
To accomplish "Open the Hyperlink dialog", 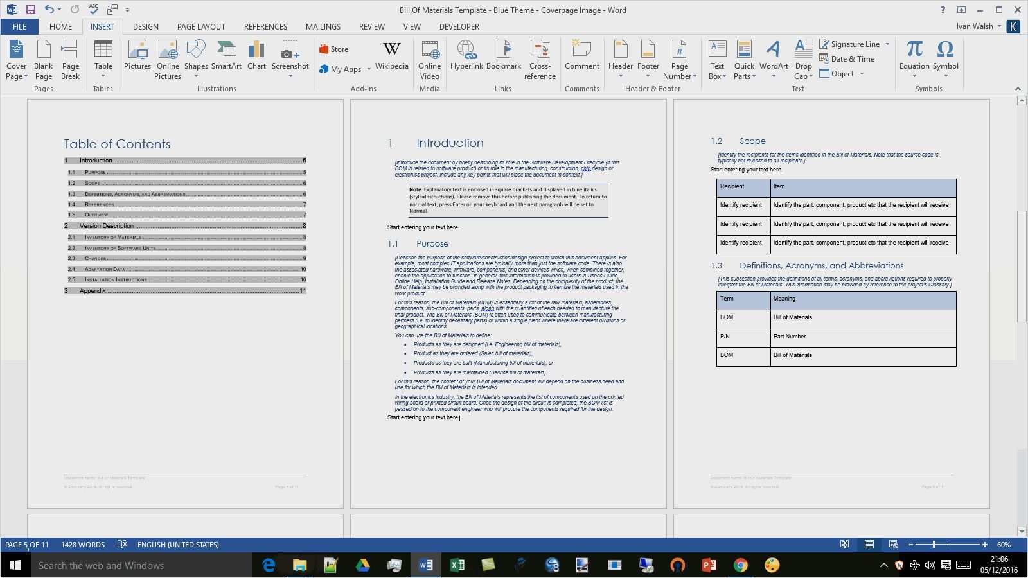I will [x=466, y=55].
